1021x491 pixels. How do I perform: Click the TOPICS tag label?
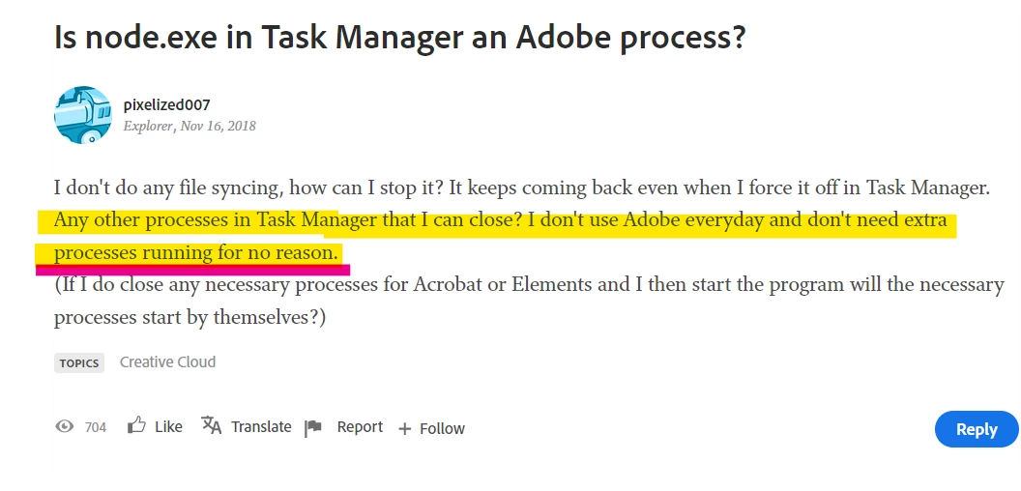[x=79, y=363]
